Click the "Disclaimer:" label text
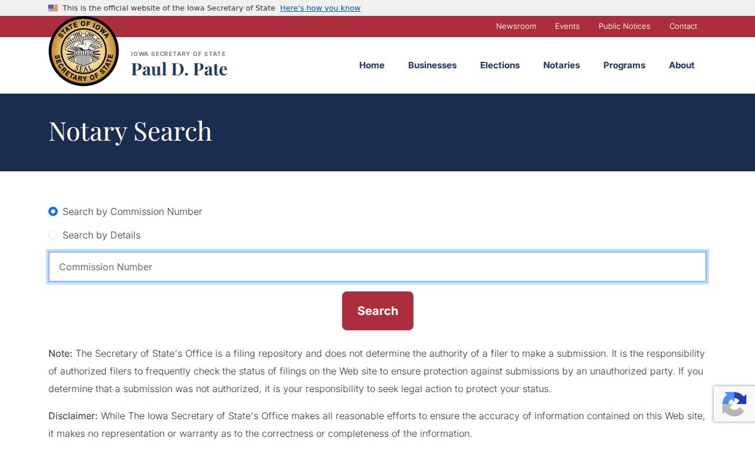The image size is (755, 471). click(x=73, y=416)
